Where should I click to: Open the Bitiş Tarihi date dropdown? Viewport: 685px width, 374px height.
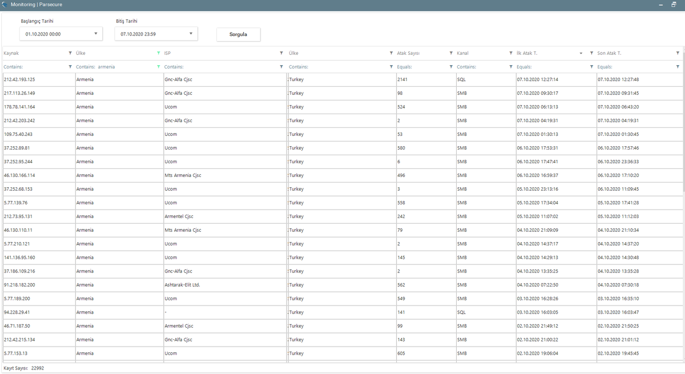(191, 34)
